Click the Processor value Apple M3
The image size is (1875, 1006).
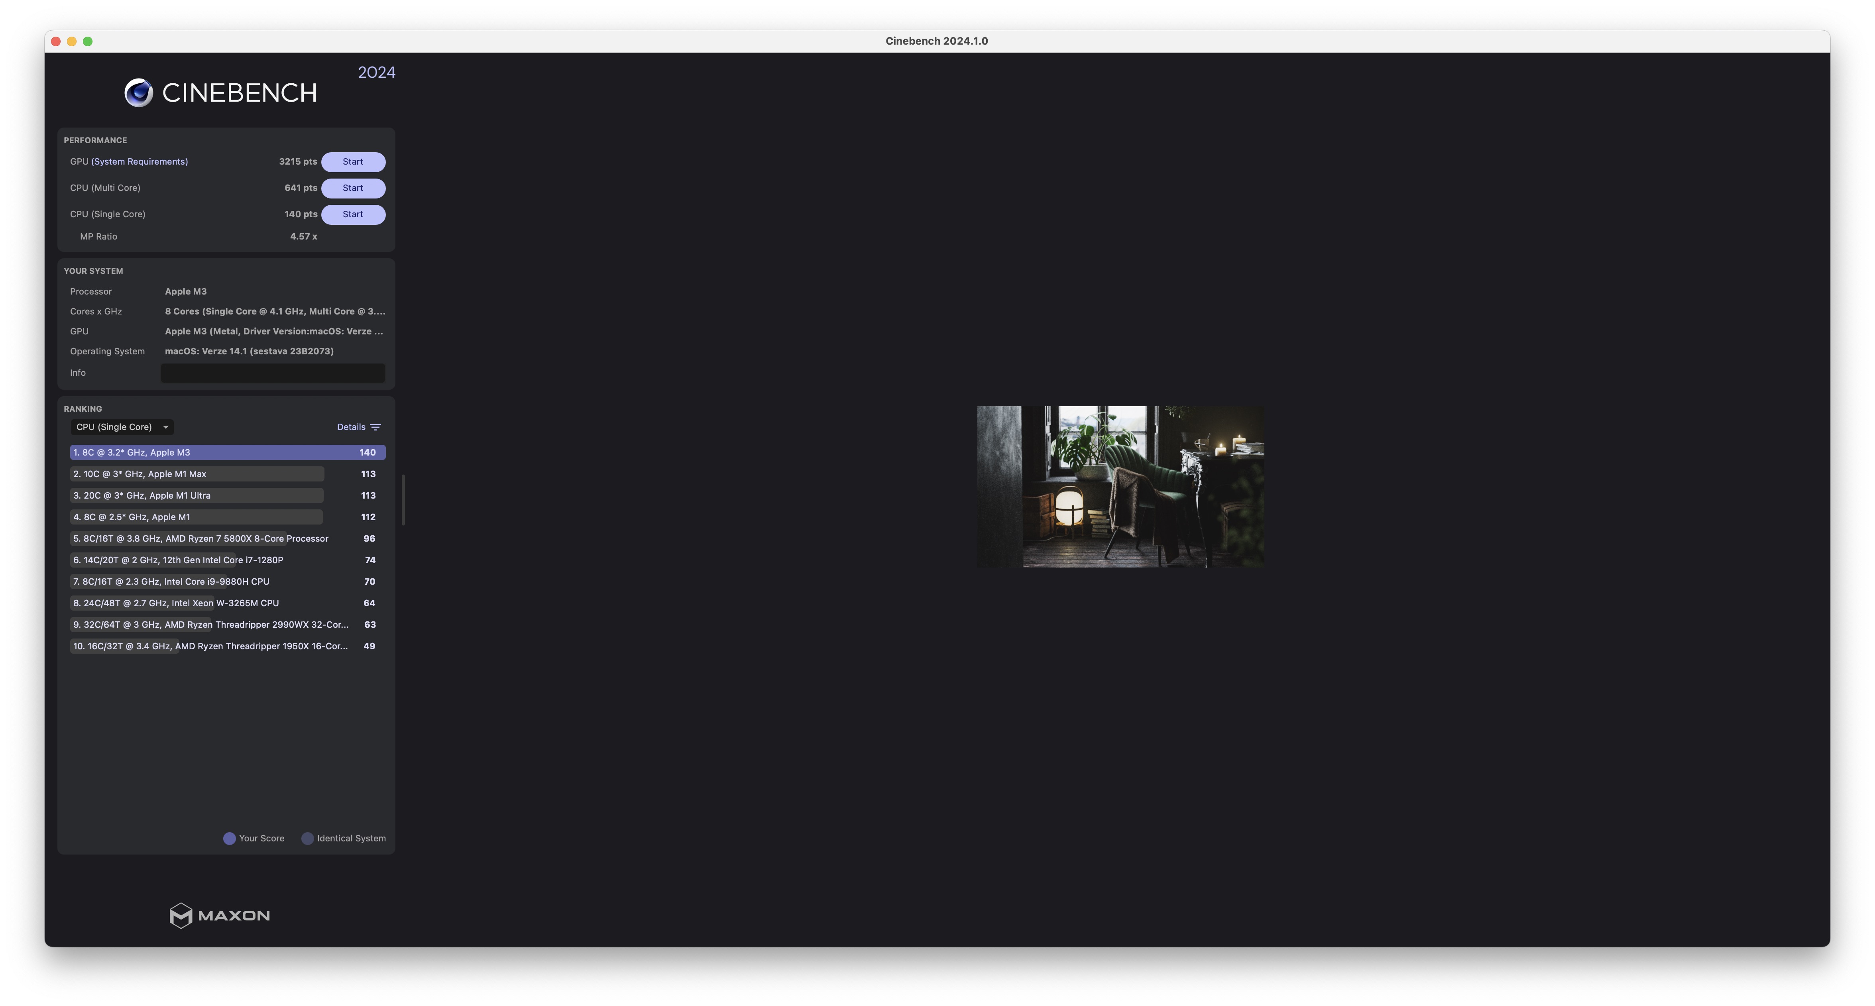tap(186, 291)
